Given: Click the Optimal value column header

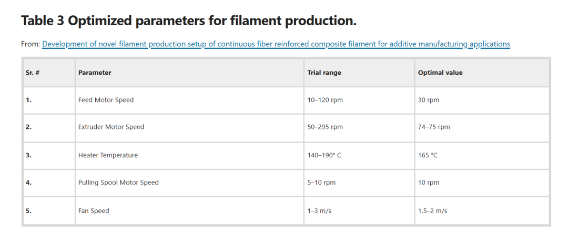Looking at the screenshot, I should click(x=440, y=73).
